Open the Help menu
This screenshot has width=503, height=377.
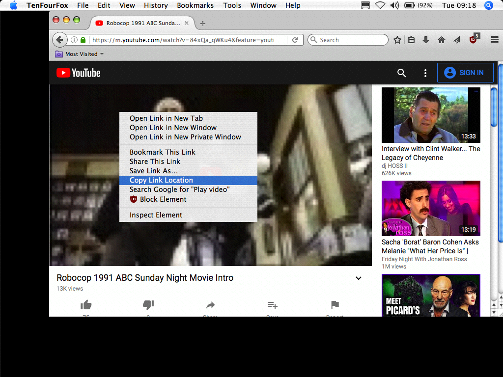(x=293, y=5)
